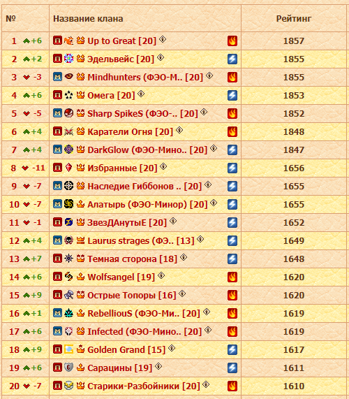Click the lightning icon in Golden Grand row
The height and width of the screenshot is (399, 349).
point(232,349)
